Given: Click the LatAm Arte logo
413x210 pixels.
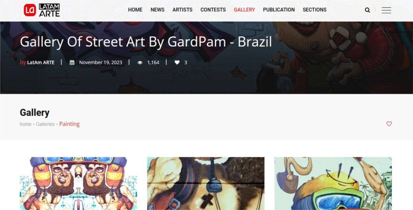Looking at the screenshot, I should [x=42, y=10].
